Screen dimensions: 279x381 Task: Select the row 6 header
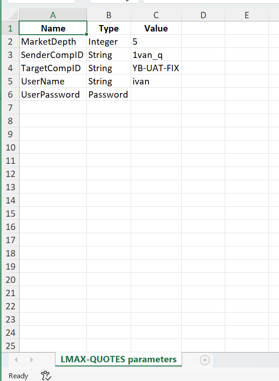10,94
